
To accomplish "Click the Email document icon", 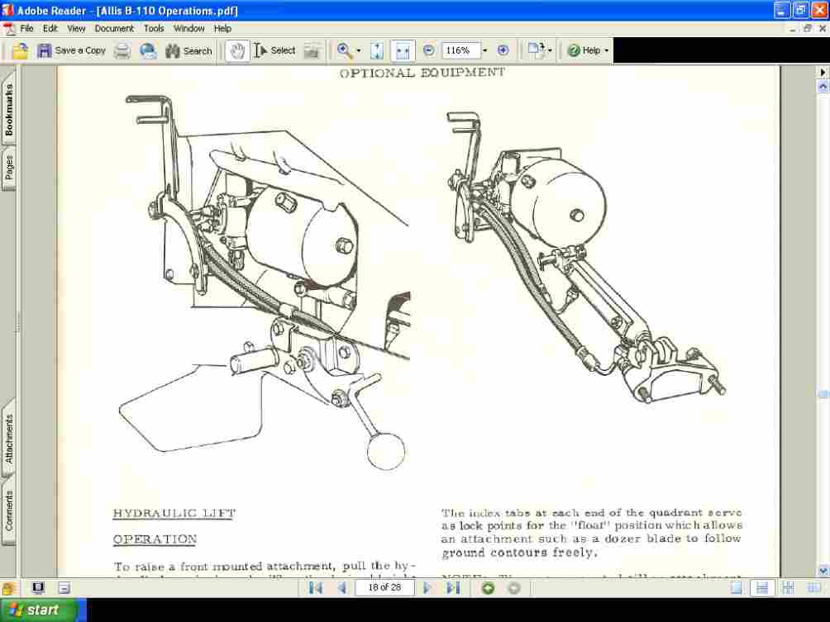I will [x=148, y=50].
